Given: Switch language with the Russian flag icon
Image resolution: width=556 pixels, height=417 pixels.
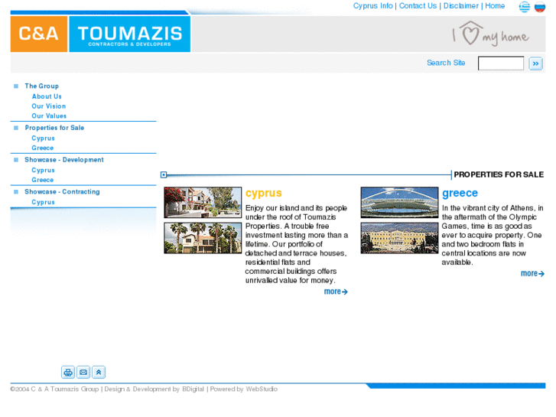Looking at the screenshot, I should [x=540, y=7].
